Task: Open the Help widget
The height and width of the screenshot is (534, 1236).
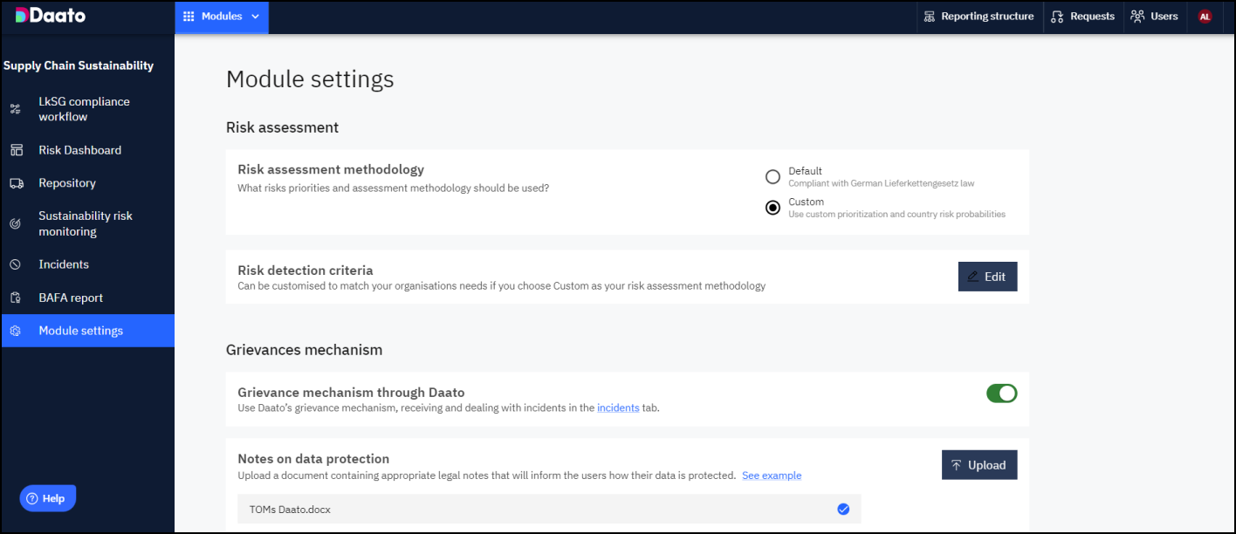Action: [x=48, y=498]
